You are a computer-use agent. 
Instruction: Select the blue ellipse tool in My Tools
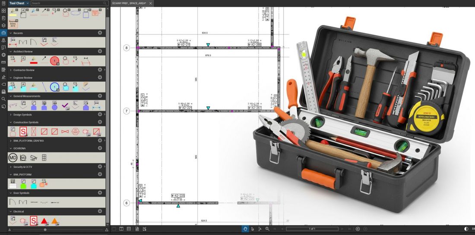click(76, 12)
